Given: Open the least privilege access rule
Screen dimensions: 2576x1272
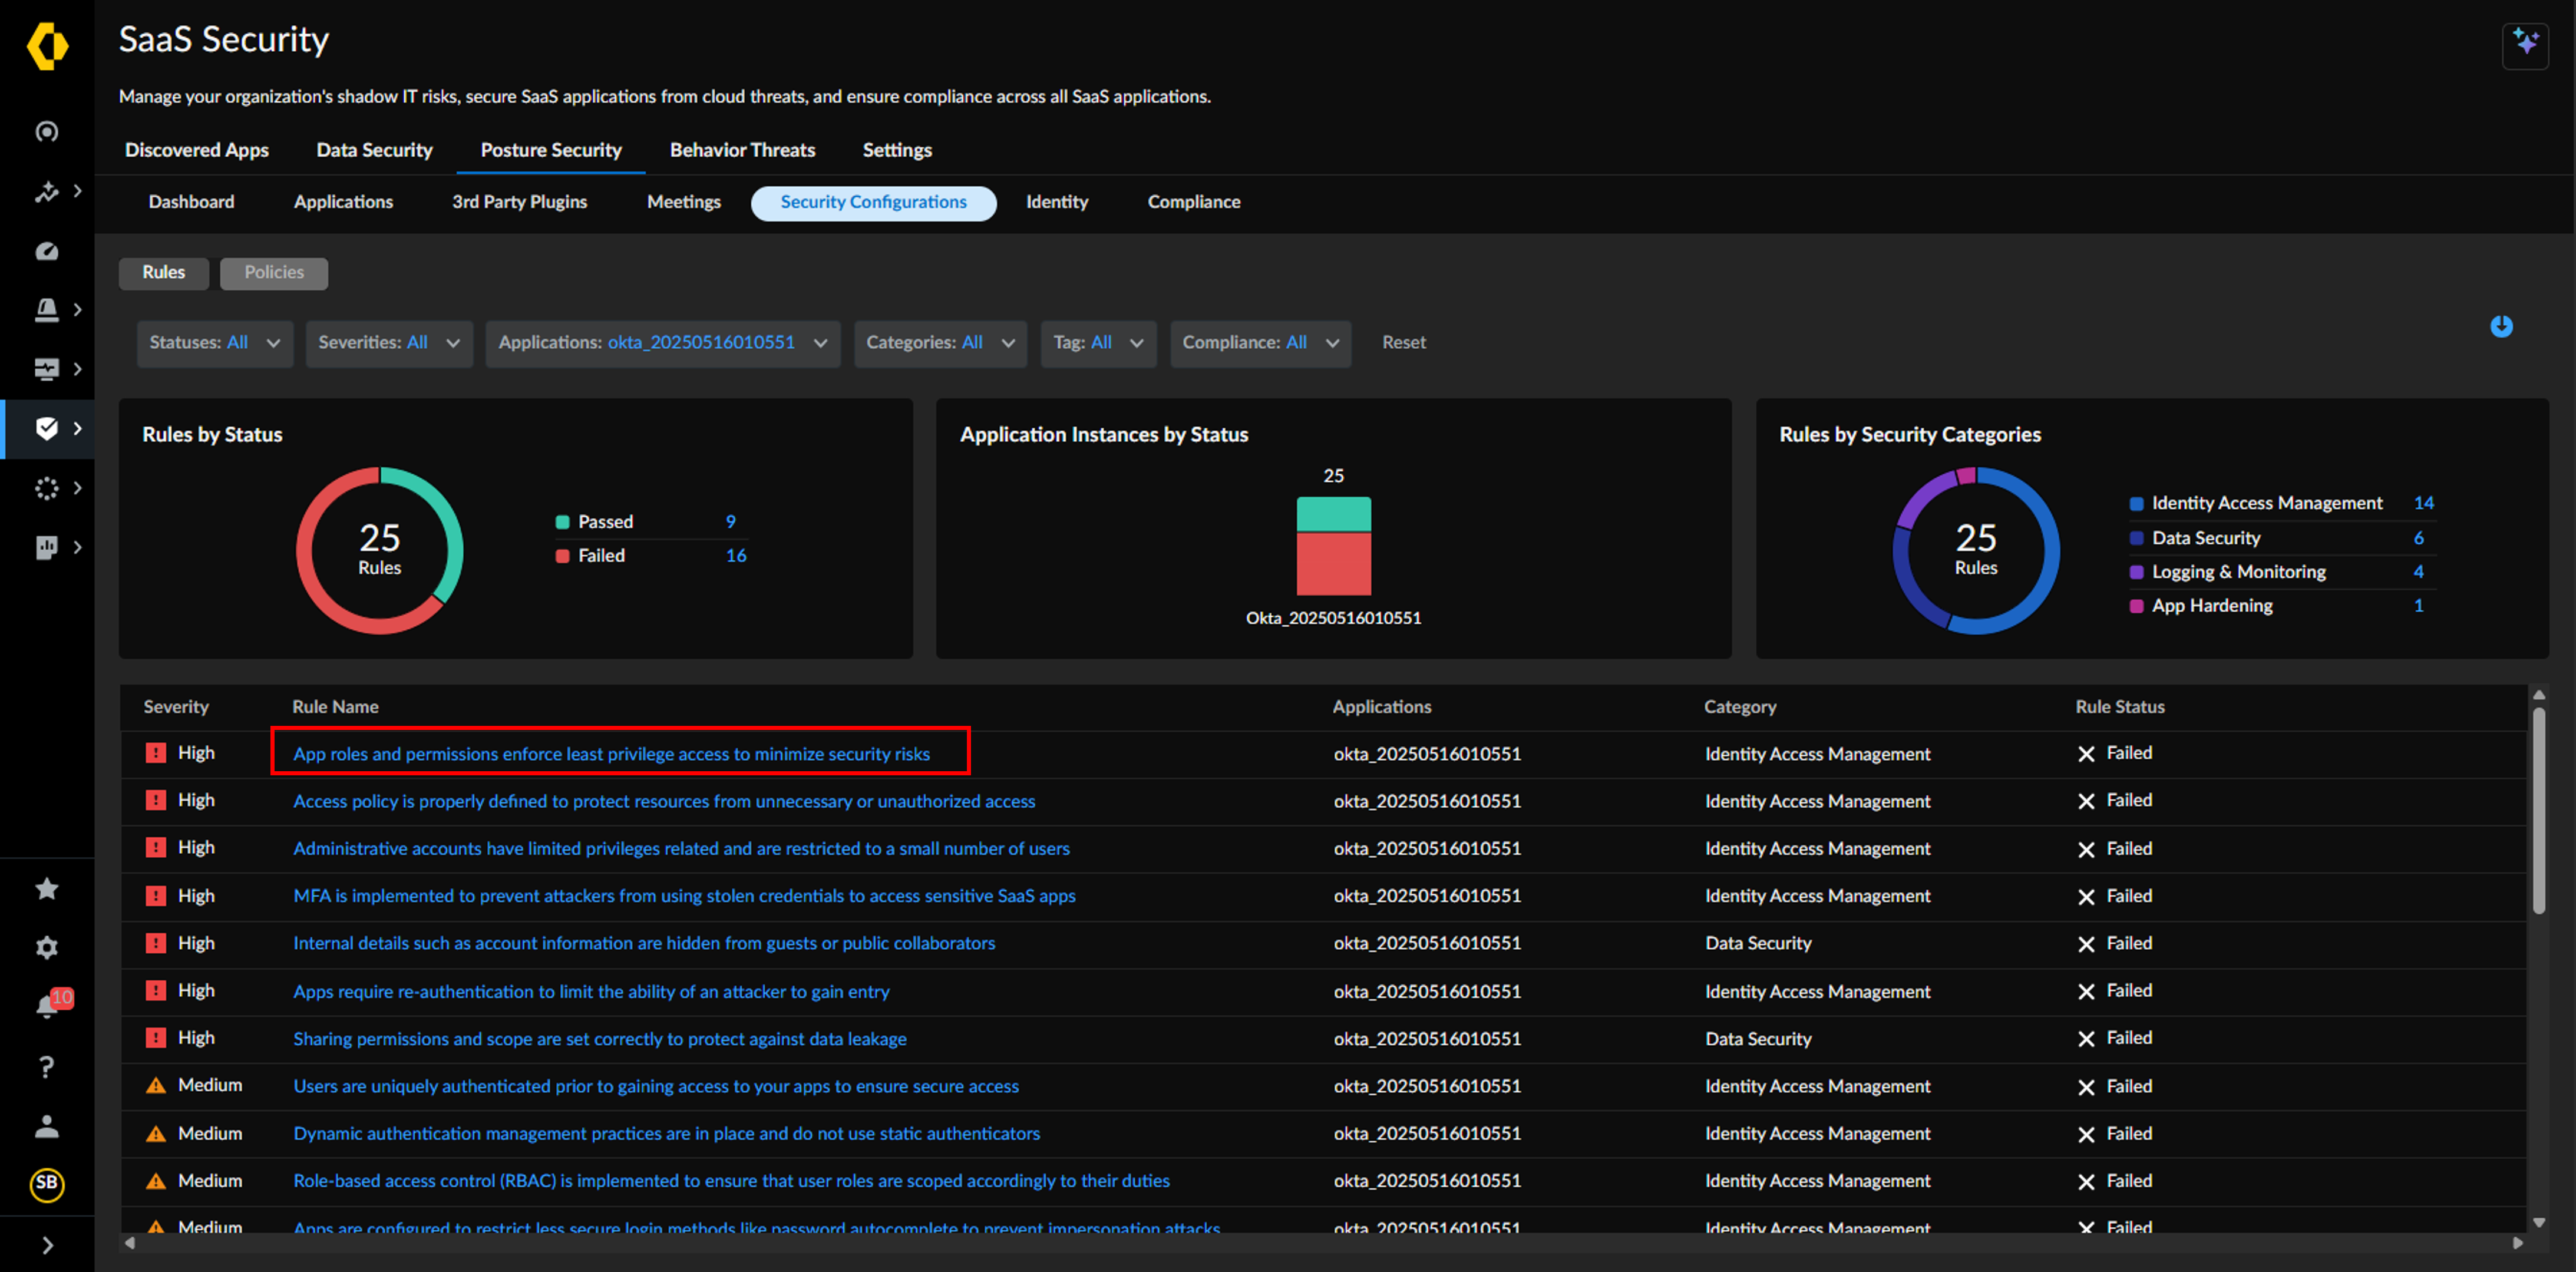Looking at the screenshot, I should coord(611,754).
